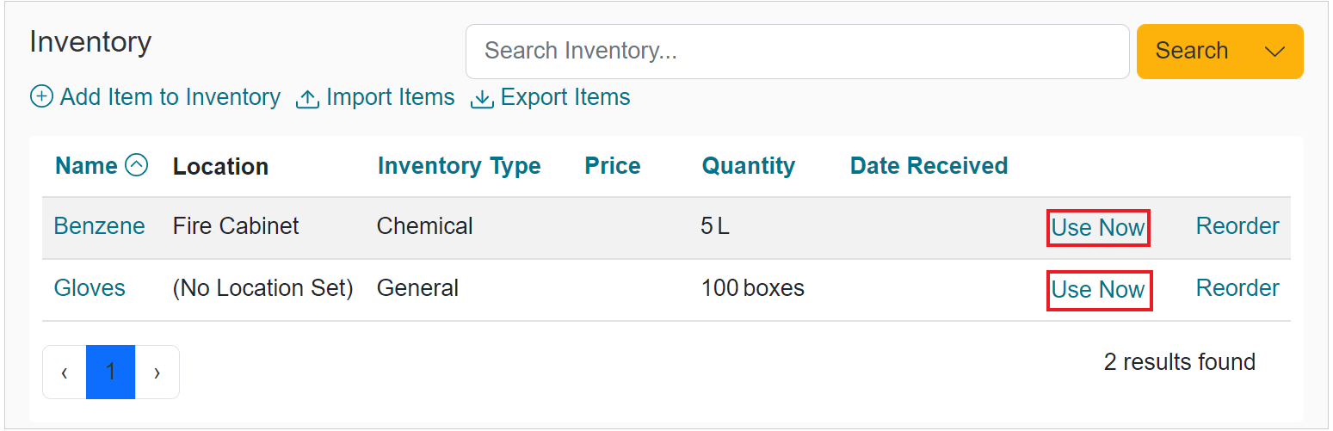Sort by Price column header
The image size is (1333, 431).
tap(613, 166)
